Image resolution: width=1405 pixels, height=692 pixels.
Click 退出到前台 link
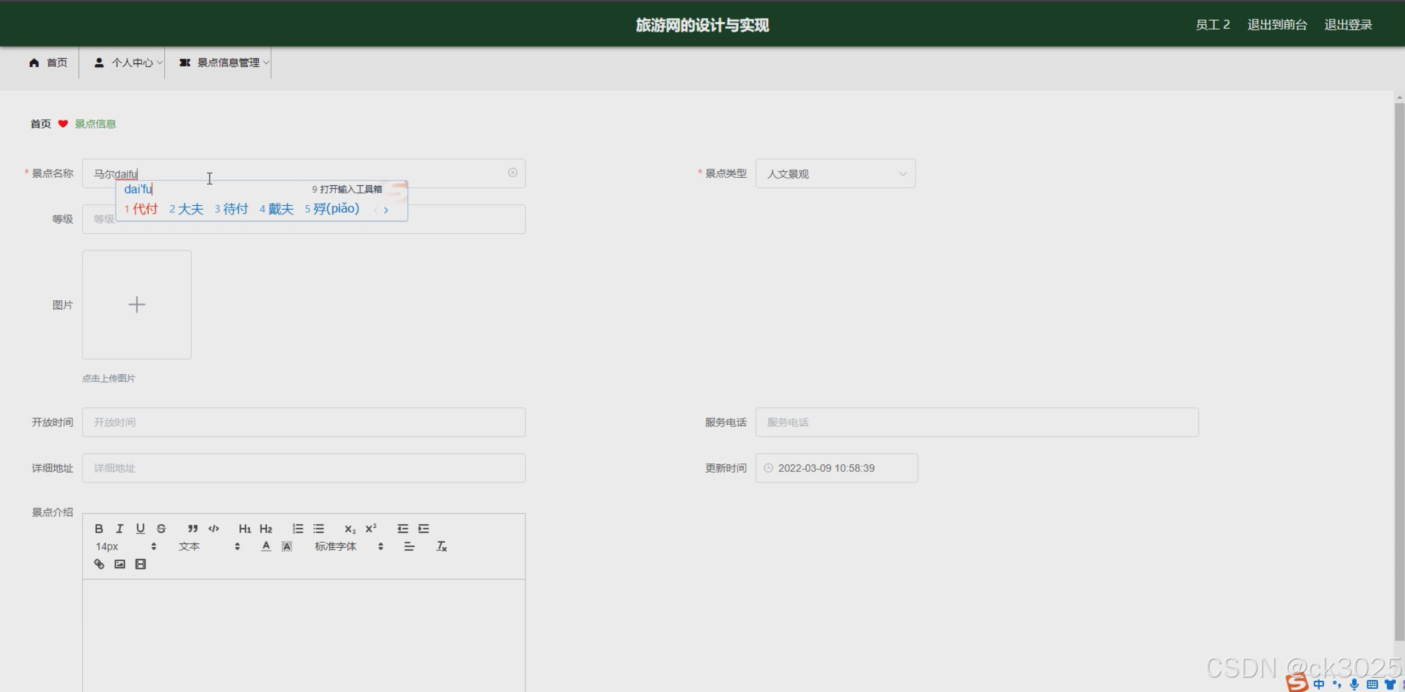point(1277,25)
